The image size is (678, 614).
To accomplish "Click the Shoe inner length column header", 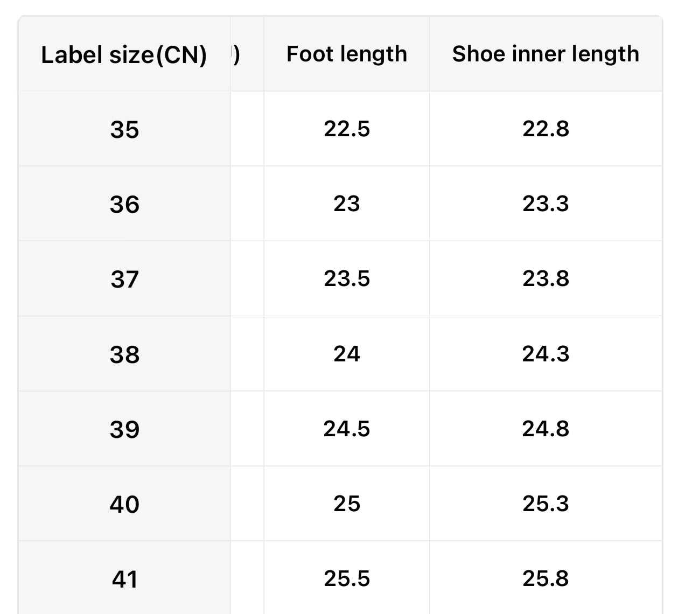I will point(546,54).
